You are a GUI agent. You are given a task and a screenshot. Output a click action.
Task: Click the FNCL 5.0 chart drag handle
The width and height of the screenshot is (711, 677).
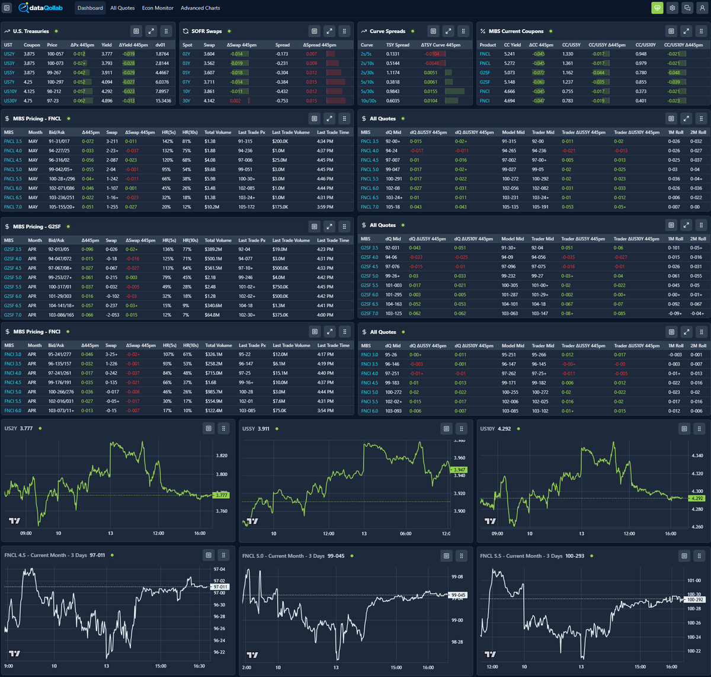(462, 556)
